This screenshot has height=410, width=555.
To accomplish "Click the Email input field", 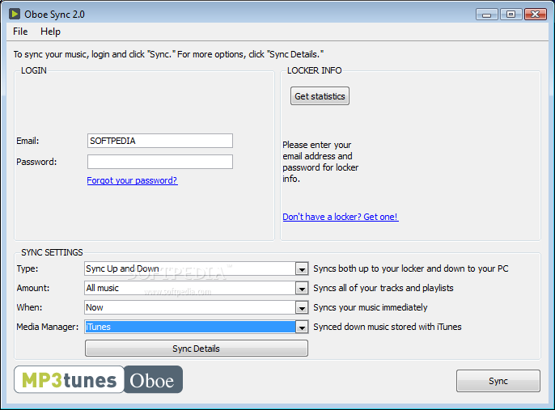I will click(160, 141).
